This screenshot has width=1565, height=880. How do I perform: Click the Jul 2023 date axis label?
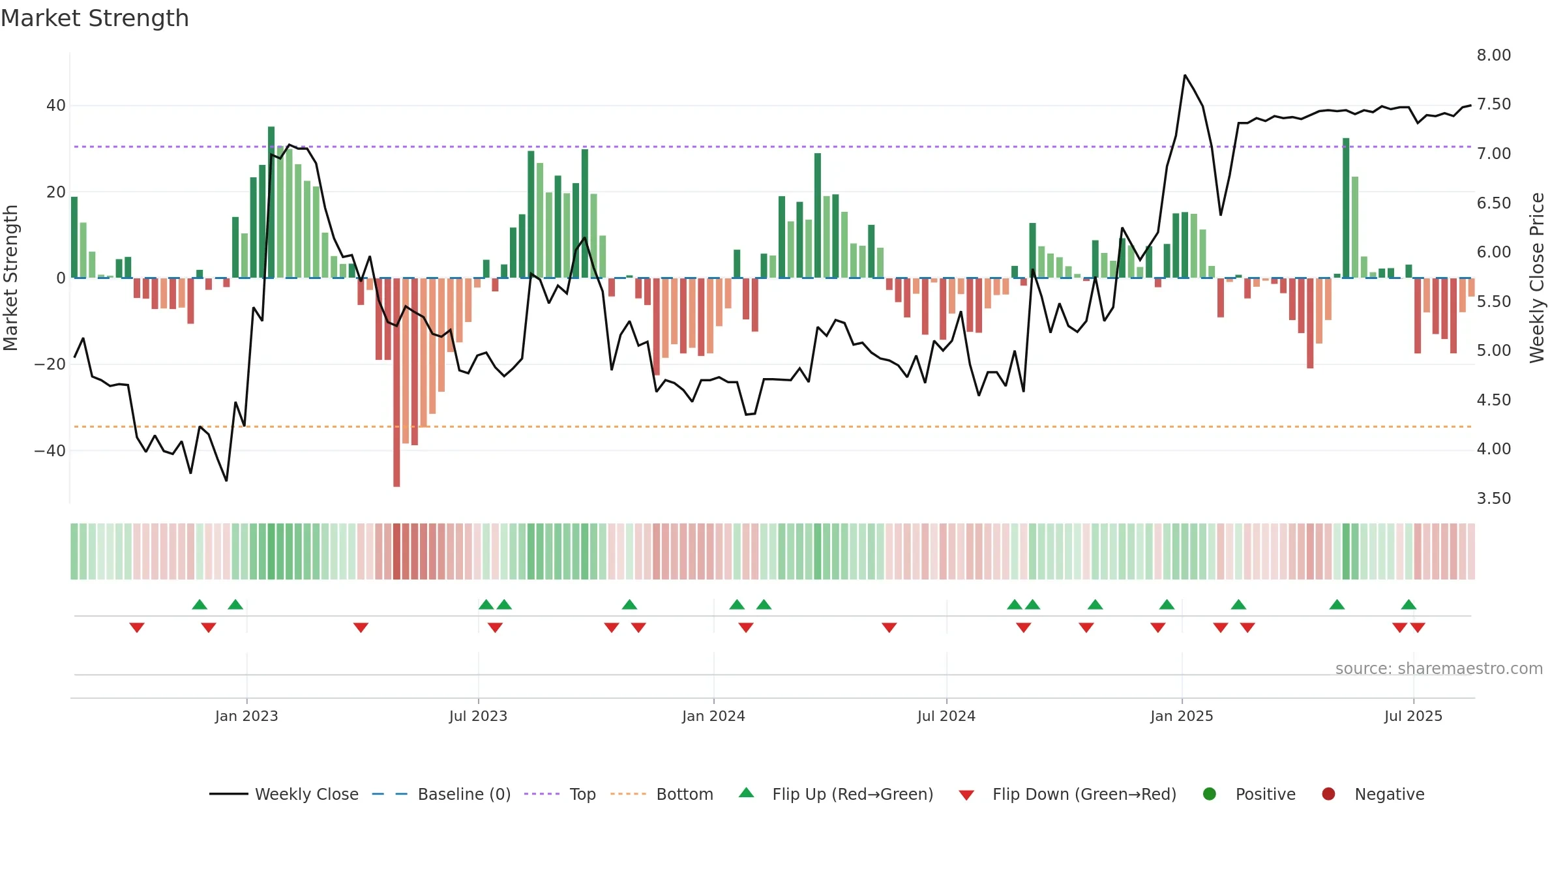[x=478, y=716]
